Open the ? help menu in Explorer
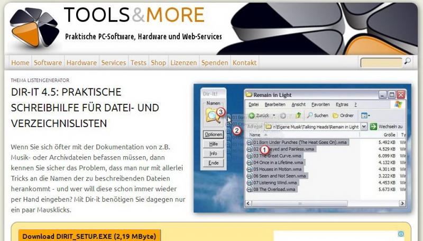The height and width of the screenshot is (241, 423). tap(355, 104)
